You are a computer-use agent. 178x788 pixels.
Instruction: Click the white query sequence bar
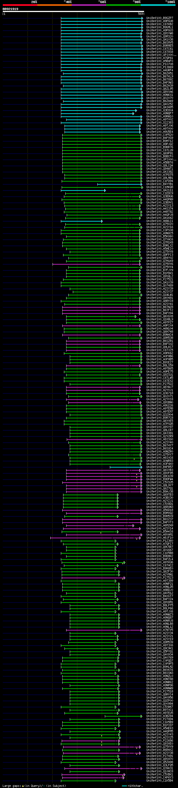(x=73, y=12)
